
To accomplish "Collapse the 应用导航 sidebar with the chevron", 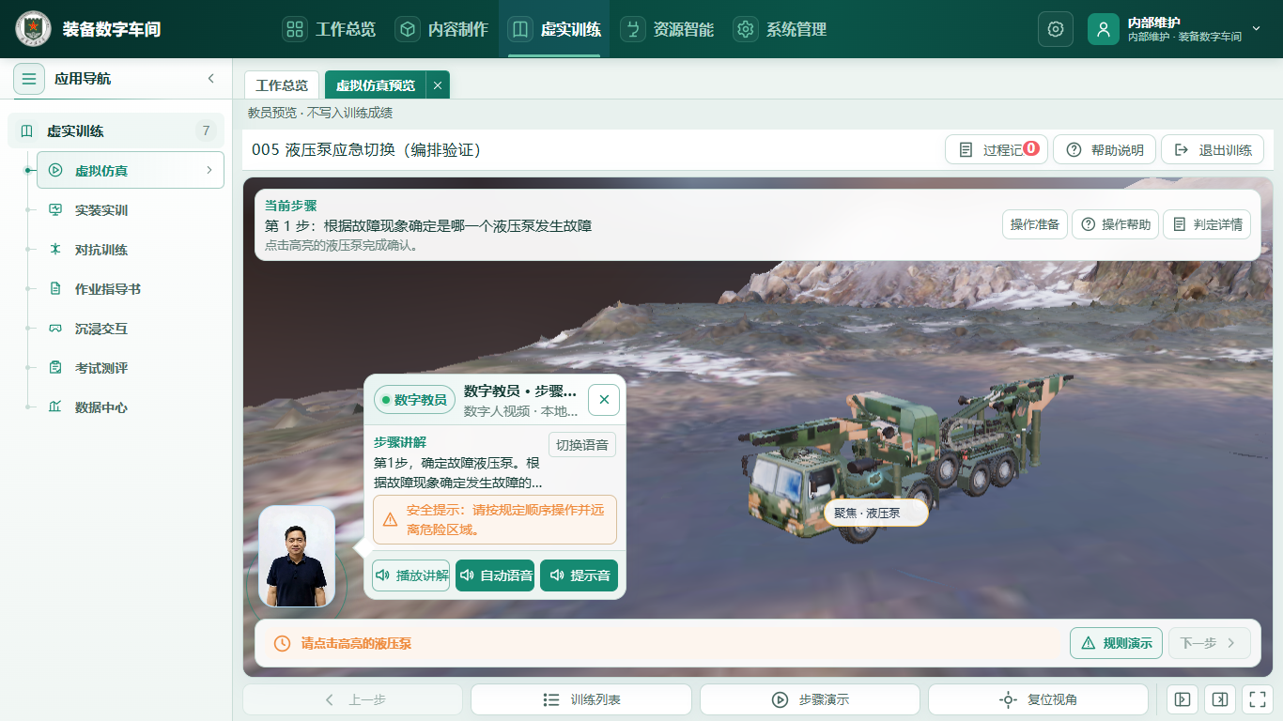I will point(211,79).
